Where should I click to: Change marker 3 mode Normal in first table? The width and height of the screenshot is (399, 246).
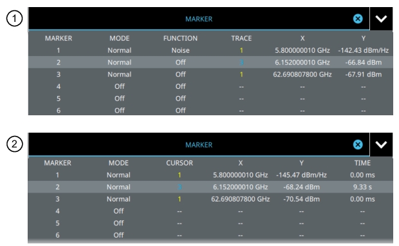[119, 74]
